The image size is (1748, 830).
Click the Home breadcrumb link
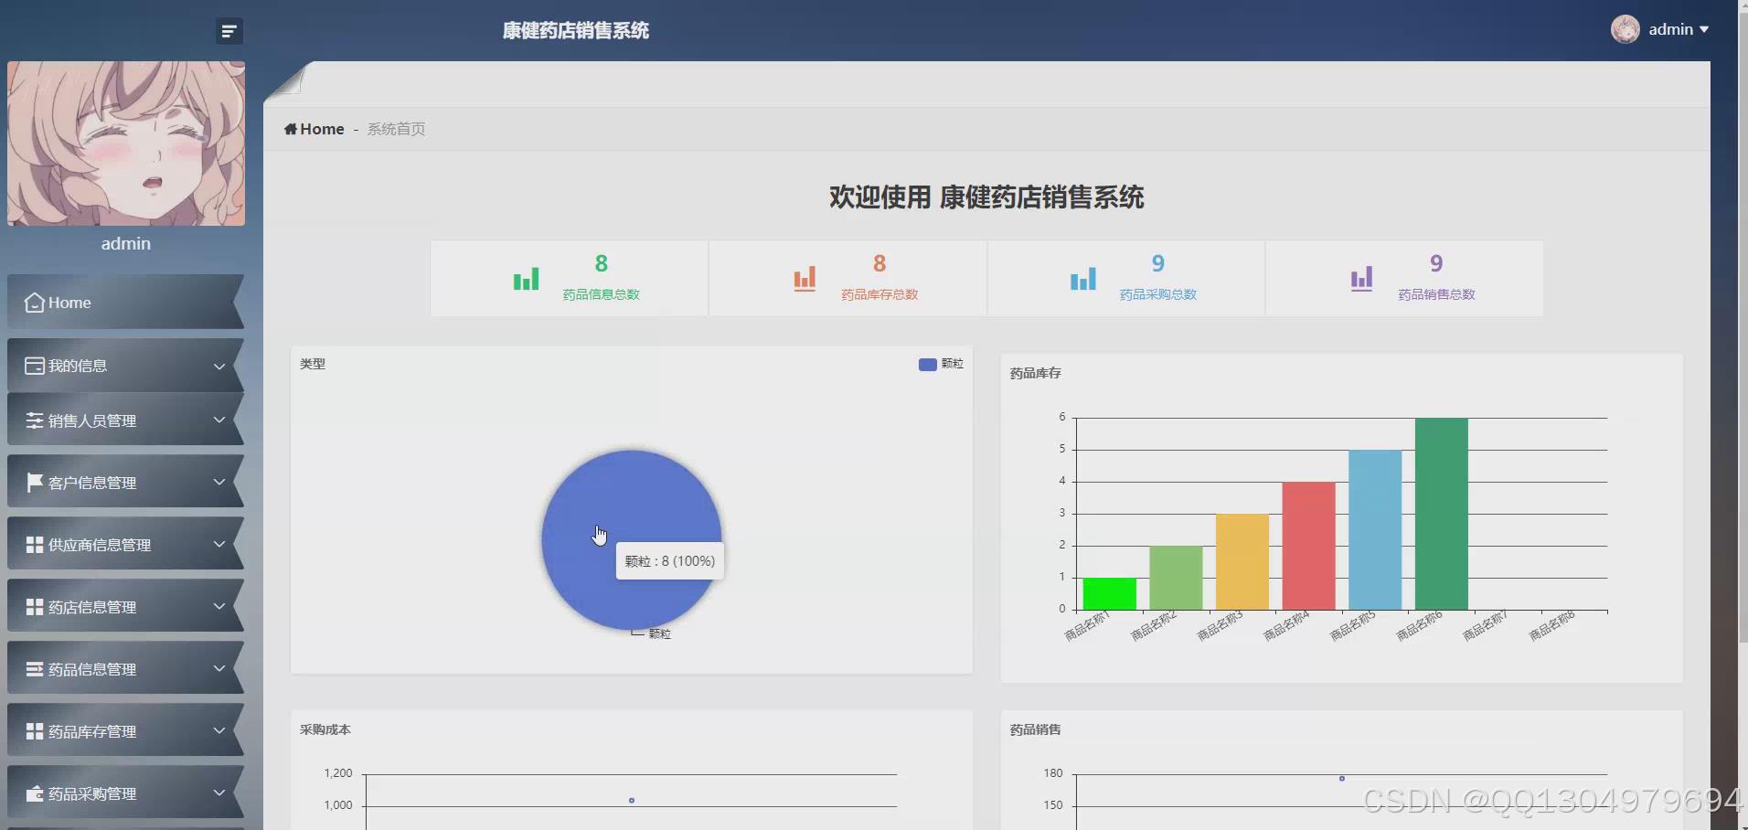tap(314, 128)
